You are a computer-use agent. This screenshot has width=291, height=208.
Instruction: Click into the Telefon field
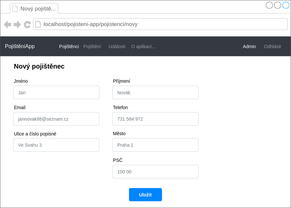pos(155,119)
